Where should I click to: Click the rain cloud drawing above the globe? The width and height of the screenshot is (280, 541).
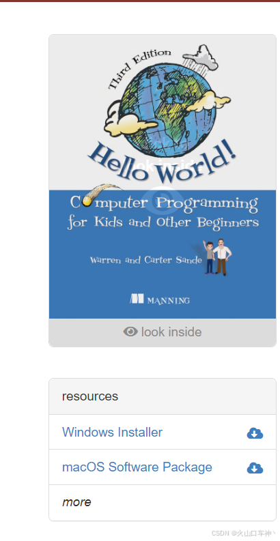coord(200,57)
